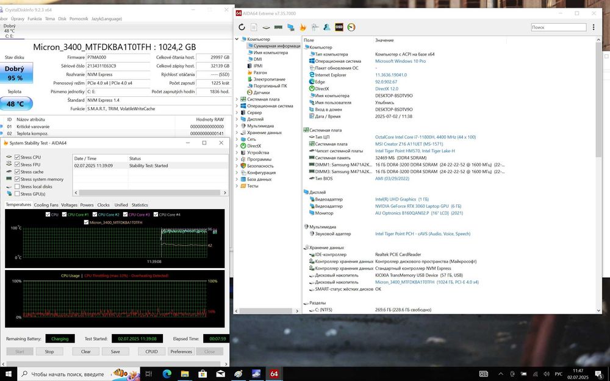This screenshot has height=381, width=610.
Task: Switch to Cooling Fans tab
Action: (x=46, y=205)
